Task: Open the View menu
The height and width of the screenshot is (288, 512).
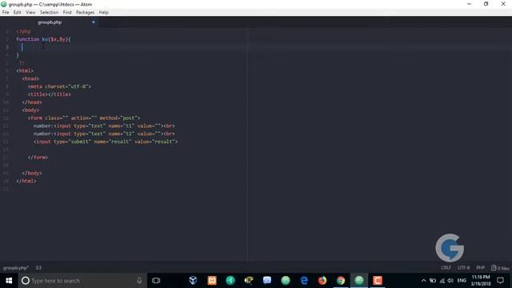Action: click(x=30, y=13)
